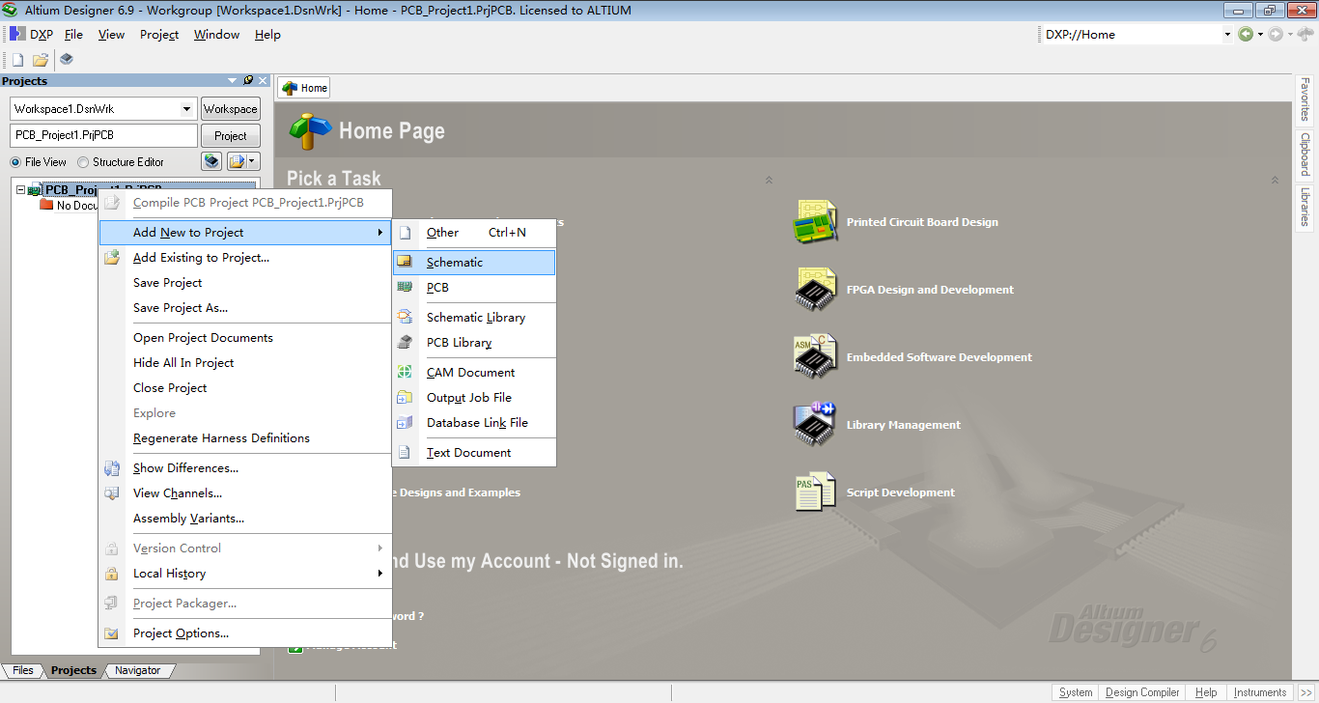Open the DXP://Home address dropdown arrow
This screenshot has width=1319, height=703.
click(1227, 34)
